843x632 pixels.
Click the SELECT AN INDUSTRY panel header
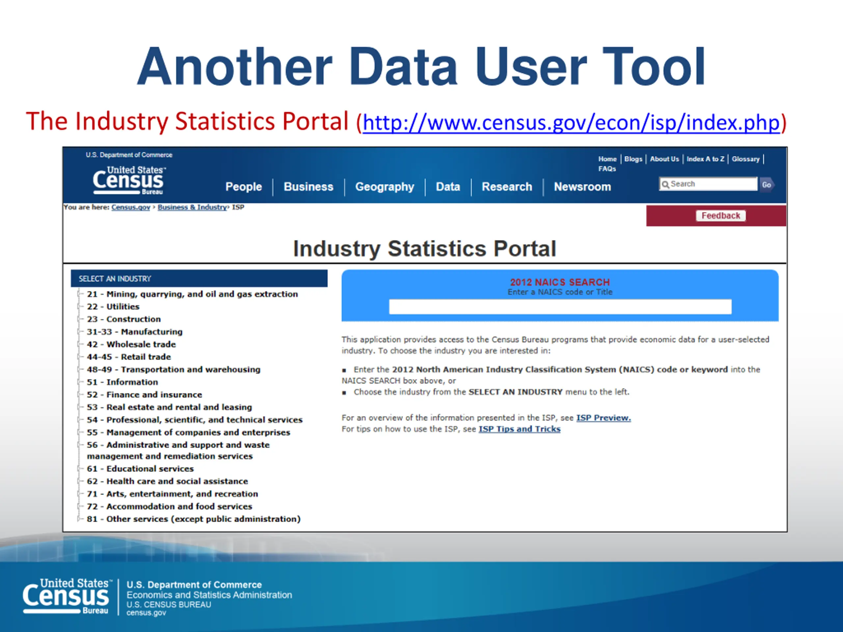point(199,278)
